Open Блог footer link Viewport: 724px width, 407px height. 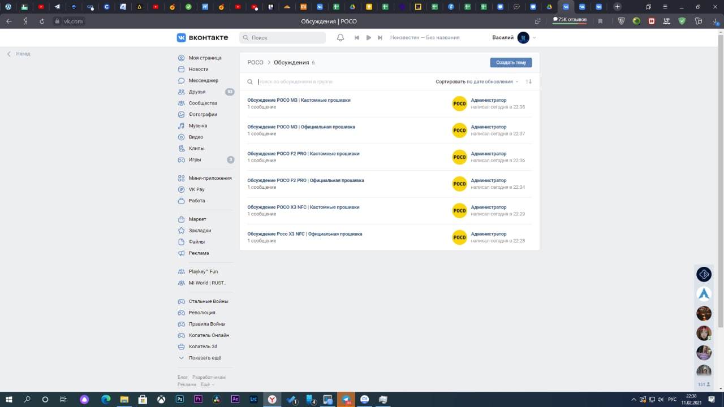[x=183, y=377]
